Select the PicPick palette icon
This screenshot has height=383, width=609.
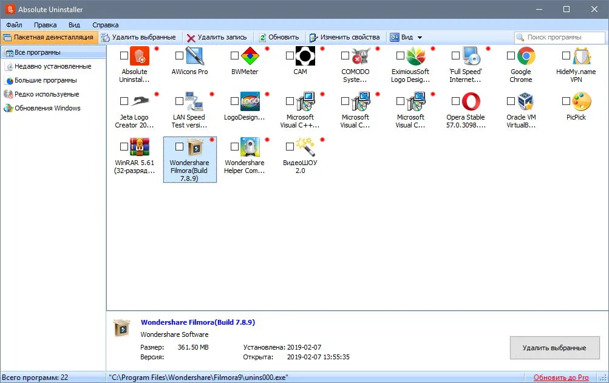[582, 101]
